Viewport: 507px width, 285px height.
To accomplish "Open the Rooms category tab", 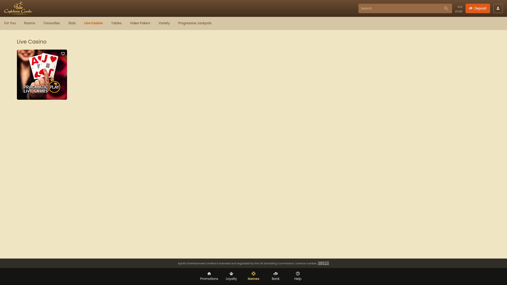I will [30, 23].
